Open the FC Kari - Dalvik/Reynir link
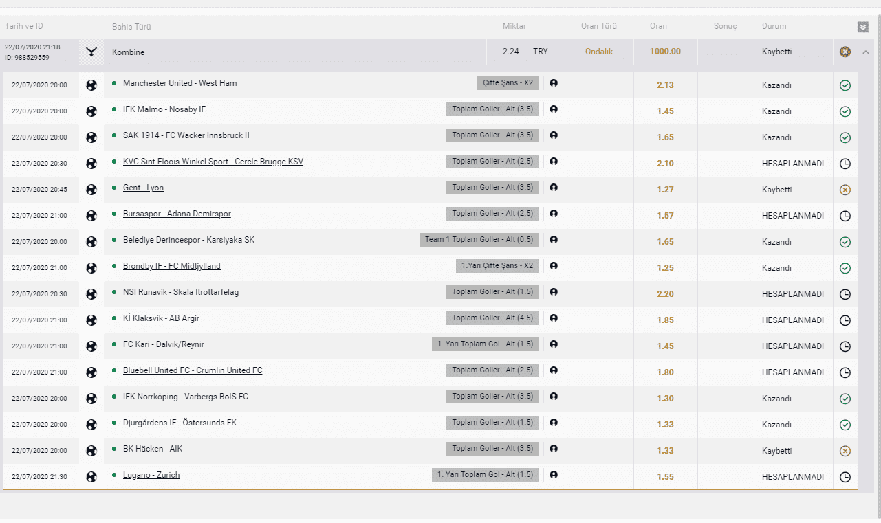Screen dimensions: 881x523 tap(164, 344)
